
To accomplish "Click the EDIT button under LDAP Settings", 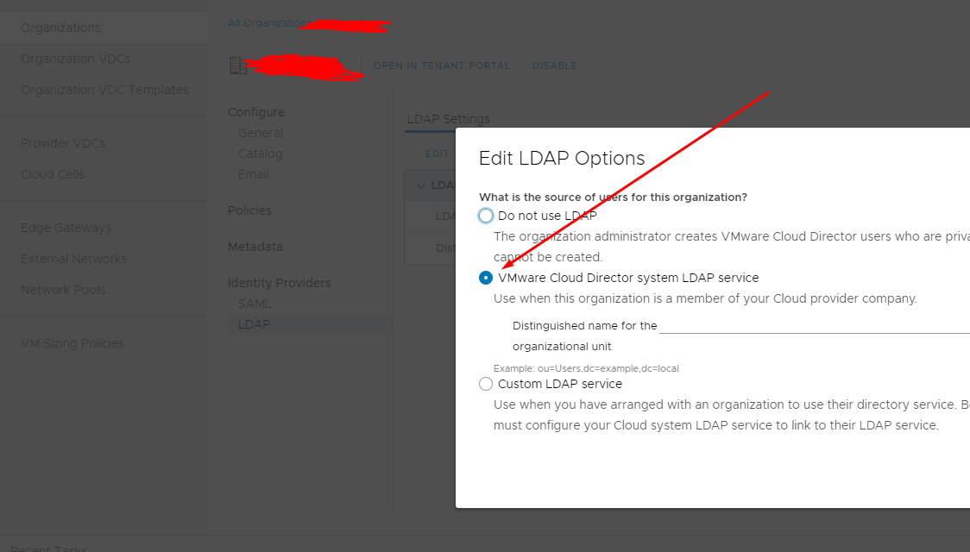I will [x=438, y=154].
